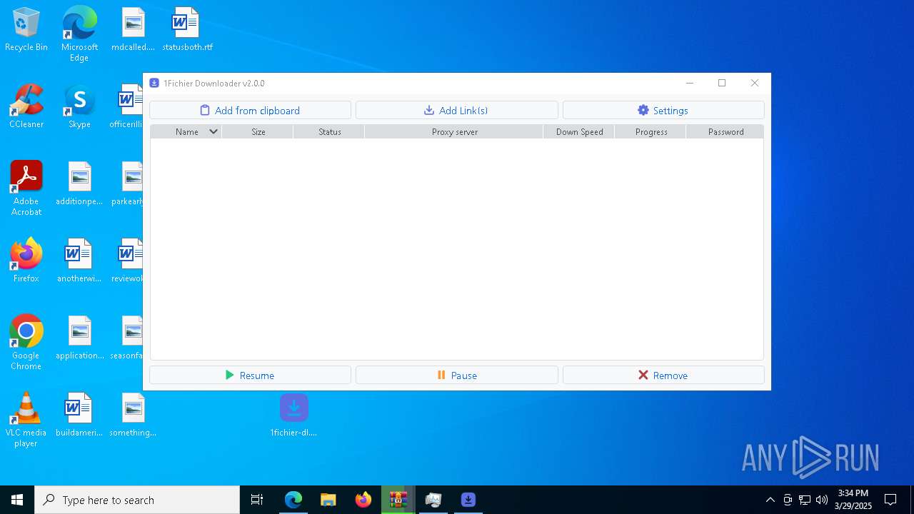Open Microsoft Edge from taskbar

click(293, 500)
